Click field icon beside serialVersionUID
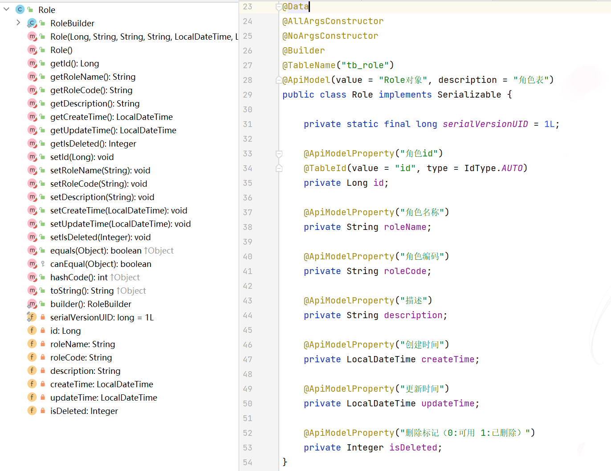The image size is (611, 471). (x=32, y=317)
